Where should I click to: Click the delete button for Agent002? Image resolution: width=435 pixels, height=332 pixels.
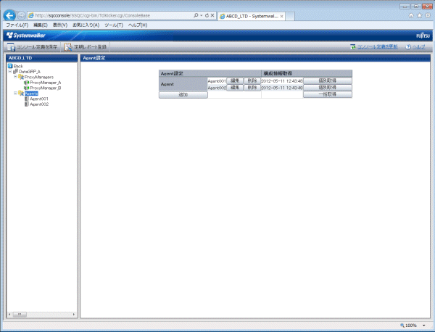[252, 88]
